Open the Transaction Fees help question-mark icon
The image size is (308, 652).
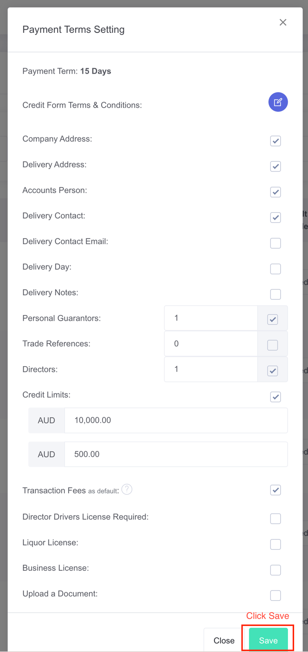(127, 489)
